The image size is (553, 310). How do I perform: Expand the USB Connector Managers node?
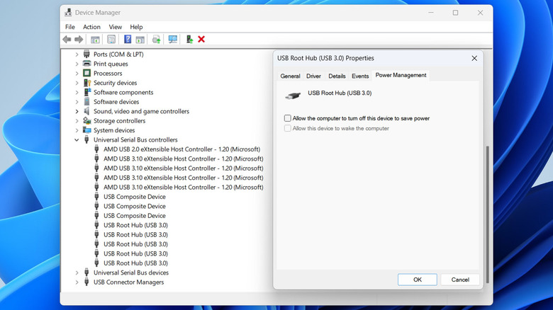tap(77, 282)
